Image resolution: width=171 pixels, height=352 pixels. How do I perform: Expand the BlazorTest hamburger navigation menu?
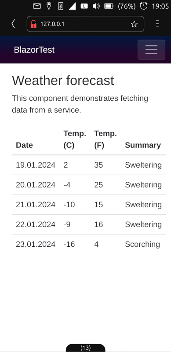(152, 50)
